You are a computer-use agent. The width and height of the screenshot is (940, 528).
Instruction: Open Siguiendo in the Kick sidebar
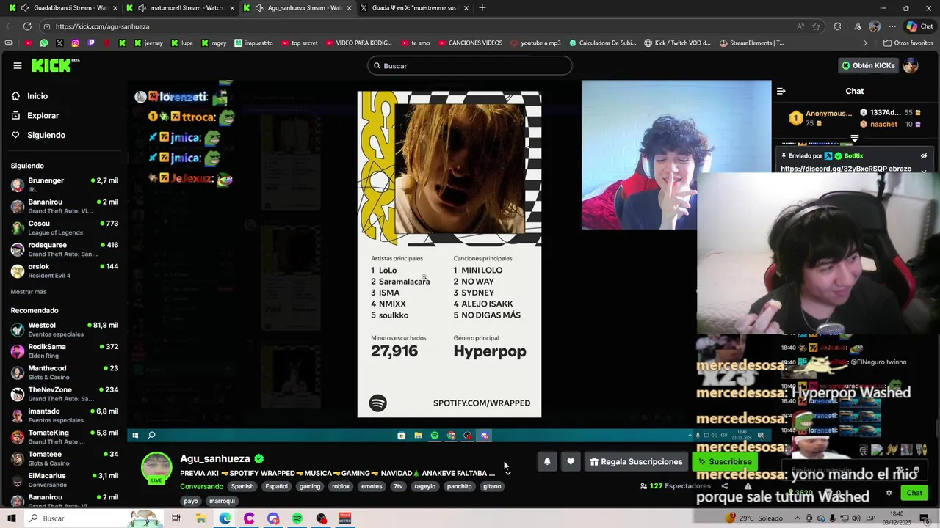click(46, 135)
